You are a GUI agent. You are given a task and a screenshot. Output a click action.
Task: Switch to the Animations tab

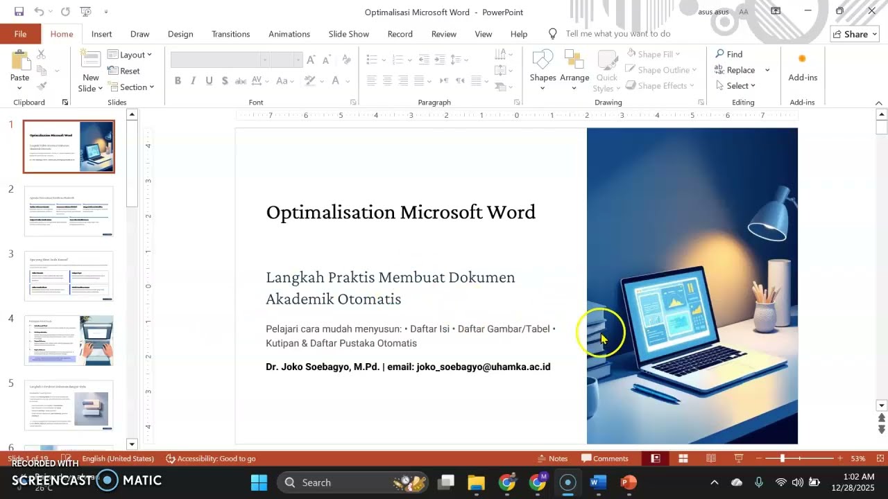point(289,34)
